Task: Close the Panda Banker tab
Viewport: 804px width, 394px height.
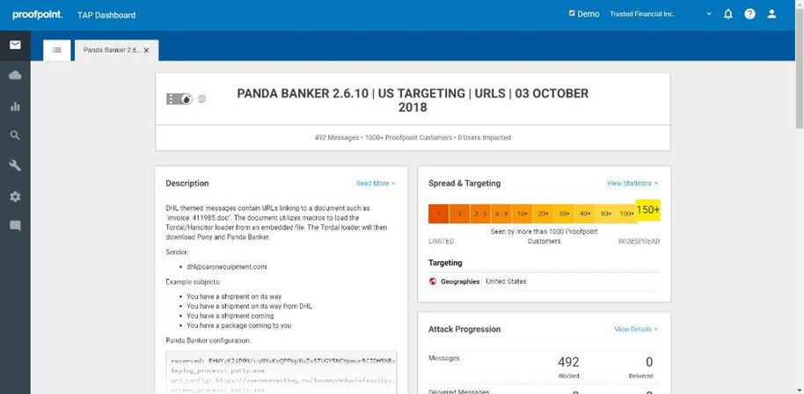Action: coord(147,50)
